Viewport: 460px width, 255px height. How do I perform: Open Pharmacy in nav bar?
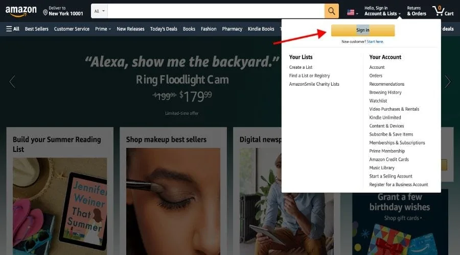[x=232, y=29]
